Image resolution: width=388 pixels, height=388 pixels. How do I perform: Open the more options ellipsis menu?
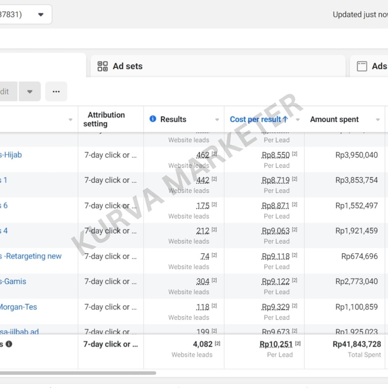pyautogui.click(x=56, y=92)
